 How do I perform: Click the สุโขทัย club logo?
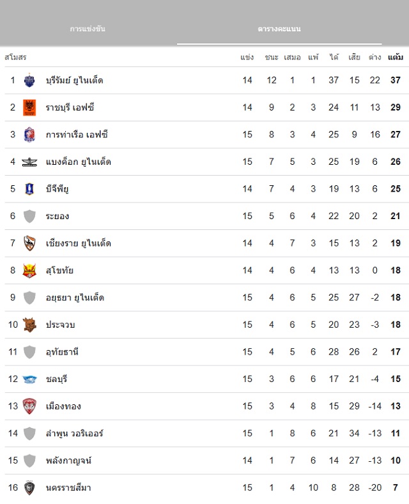29,271
